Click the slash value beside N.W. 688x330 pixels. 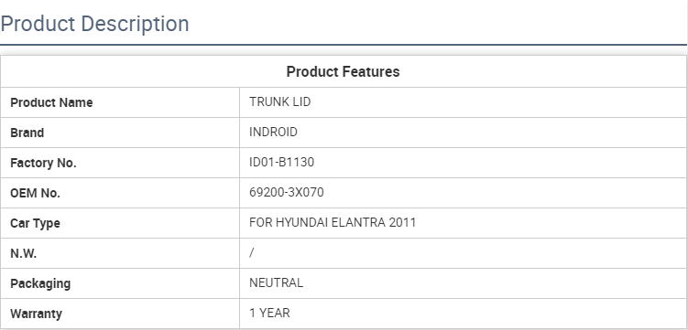coord(251,252)
